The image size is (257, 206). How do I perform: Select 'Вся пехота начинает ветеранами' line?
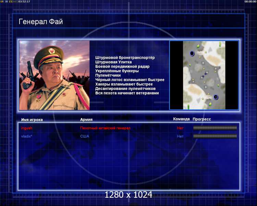127,93
